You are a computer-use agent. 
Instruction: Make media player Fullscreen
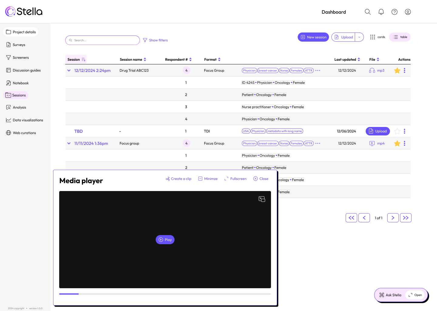pyautogui.click(x=235, y=179)
